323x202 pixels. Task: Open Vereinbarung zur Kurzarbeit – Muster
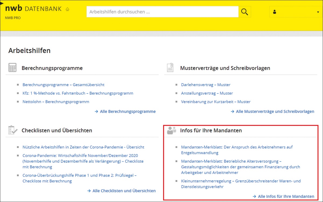[x=216, y=102]
